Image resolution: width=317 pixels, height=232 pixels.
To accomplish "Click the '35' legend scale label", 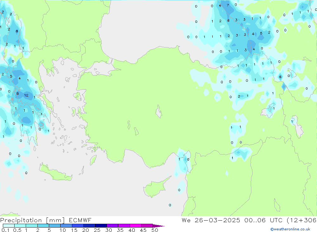I will (120, 230).
